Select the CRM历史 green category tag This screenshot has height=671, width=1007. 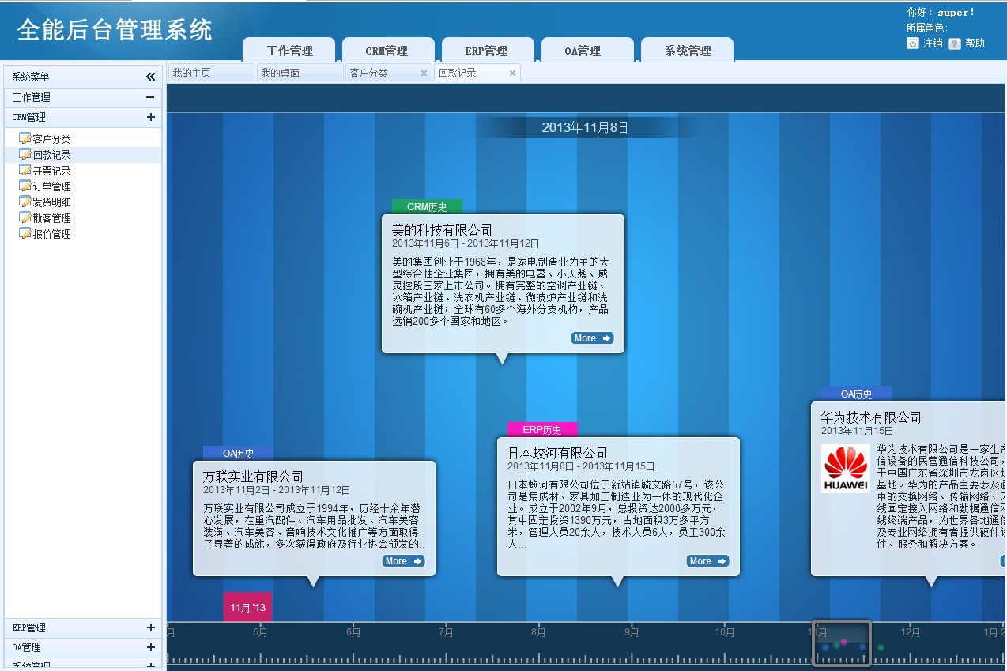pyautogui.click(x=427, y=207)
